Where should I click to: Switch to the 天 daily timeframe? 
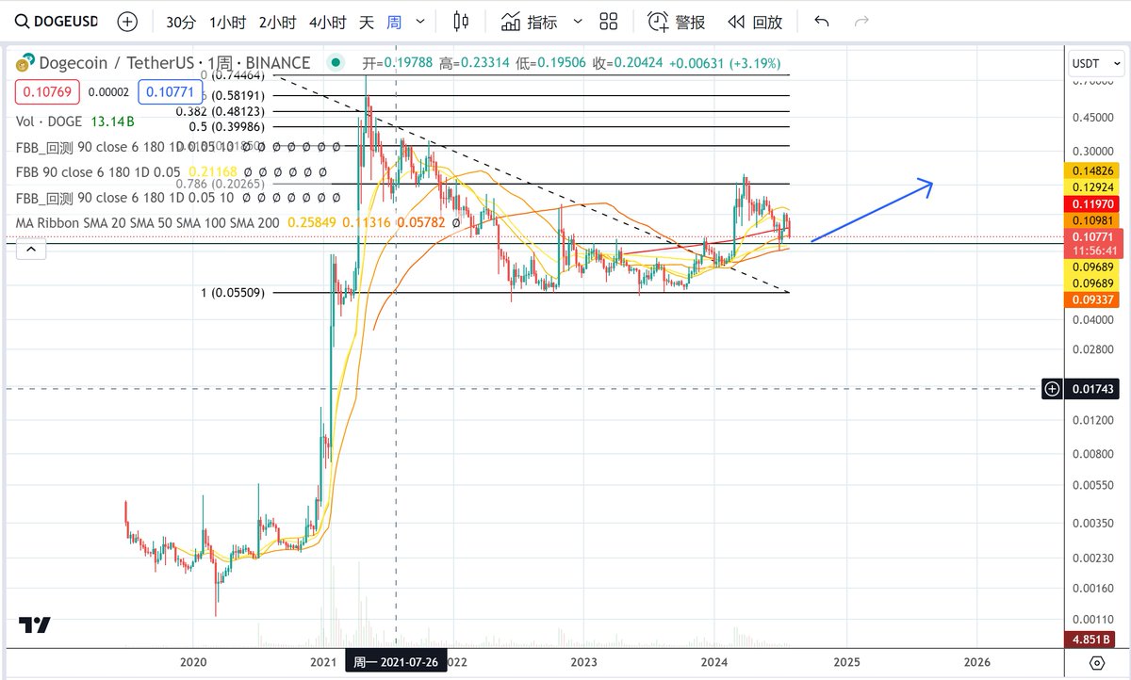tap(366, 21)
